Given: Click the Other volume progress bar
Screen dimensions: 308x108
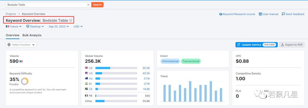Looking at the screenshot, I should point(116,101).
